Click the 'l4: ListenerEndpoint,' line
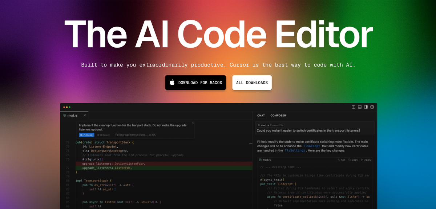Viewport: 436px width, 209px height. point(100,146)
